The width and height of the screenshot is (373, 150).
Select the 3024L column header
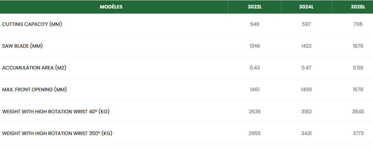tap(306, 7)
